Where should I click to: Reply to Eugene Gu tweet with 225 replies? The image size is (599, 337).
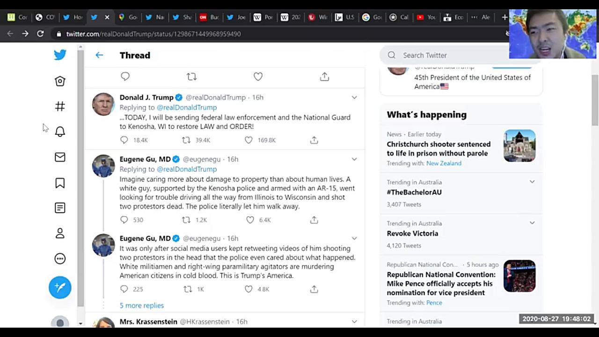point(124,289)
